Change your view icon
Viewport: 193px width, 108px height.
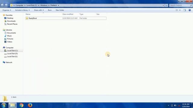[177, 10]
